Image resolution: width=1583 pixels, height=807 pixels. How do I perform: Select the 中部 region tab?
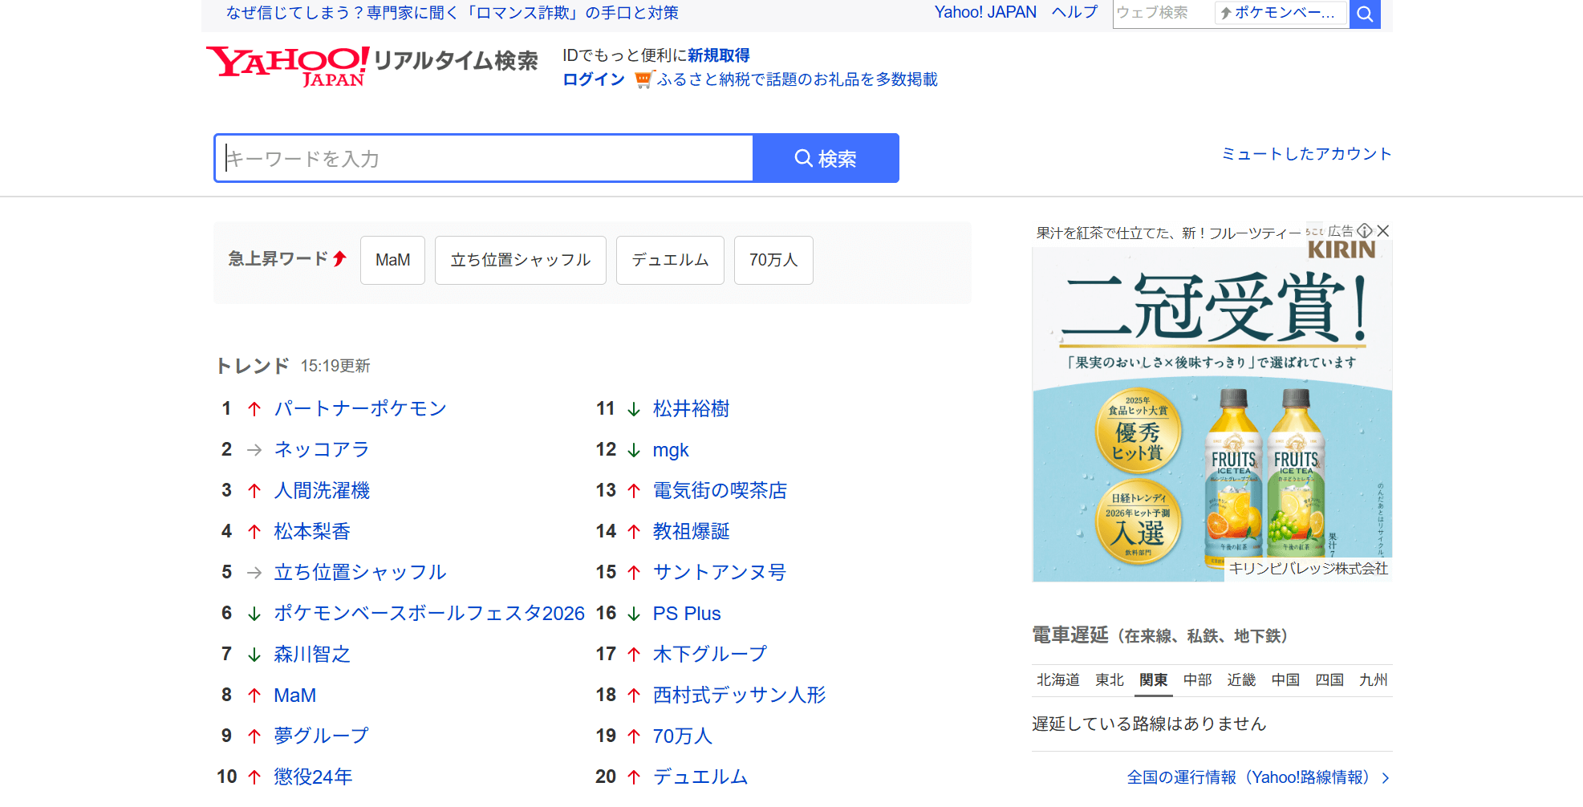click(x=1198, y=679)
